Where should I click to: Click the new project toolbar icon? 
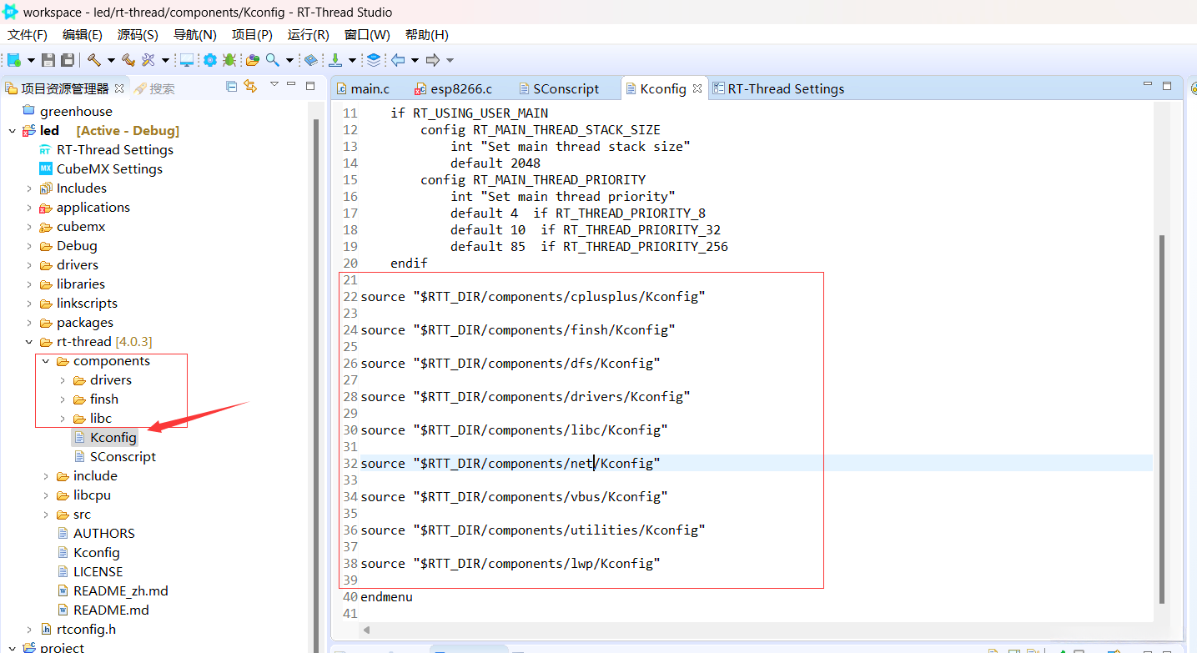(14, 60)
